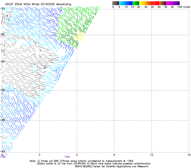Screen dimensions: 191x168
Task: Click the longitude label "15"
Action: click(x=189, y=155)
